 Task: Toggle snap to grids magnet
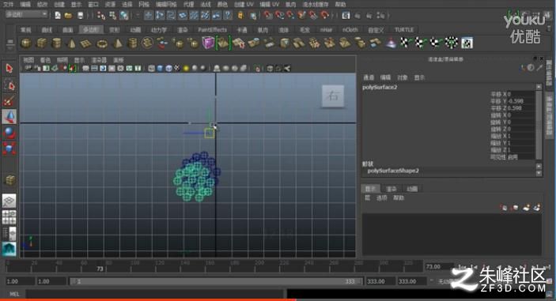(x=268, y=15)
